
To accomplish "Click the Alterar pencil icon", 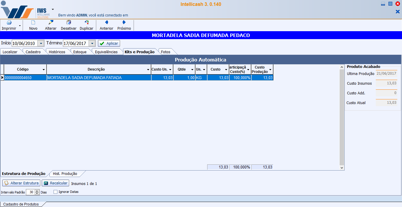I will coord(51,22).
